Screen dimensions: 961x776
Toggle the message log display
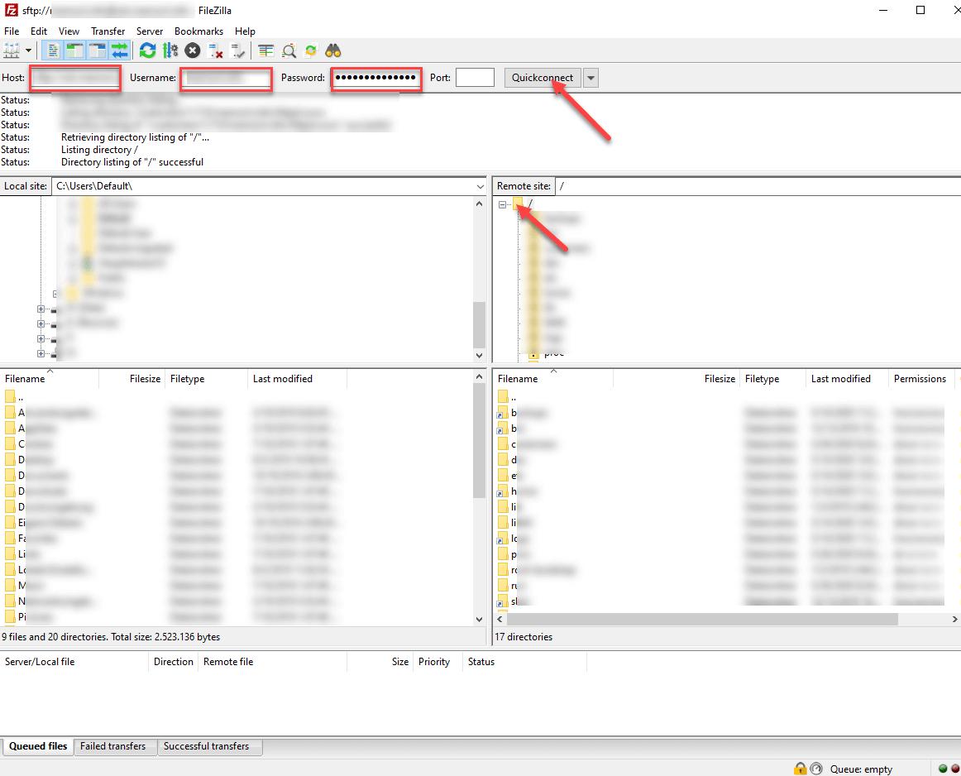click(51, 50)
